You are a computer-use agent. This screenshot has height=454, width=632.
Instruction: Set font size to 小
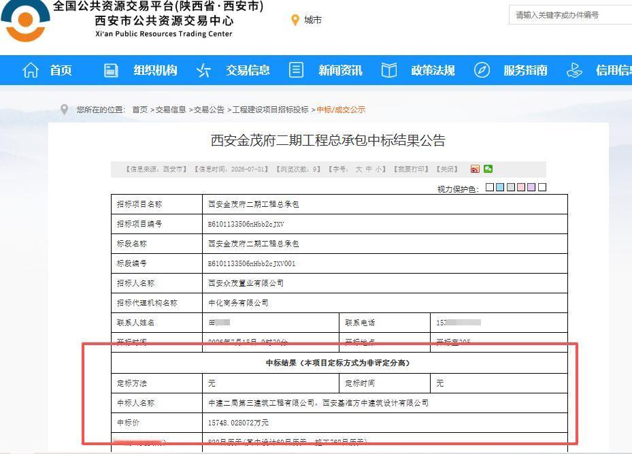378,169
